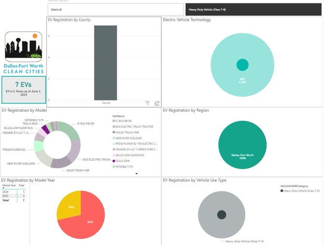Click the EV Registration by County title
The width and height of the screenshot is (328, 245).
[x=69, y=20]
